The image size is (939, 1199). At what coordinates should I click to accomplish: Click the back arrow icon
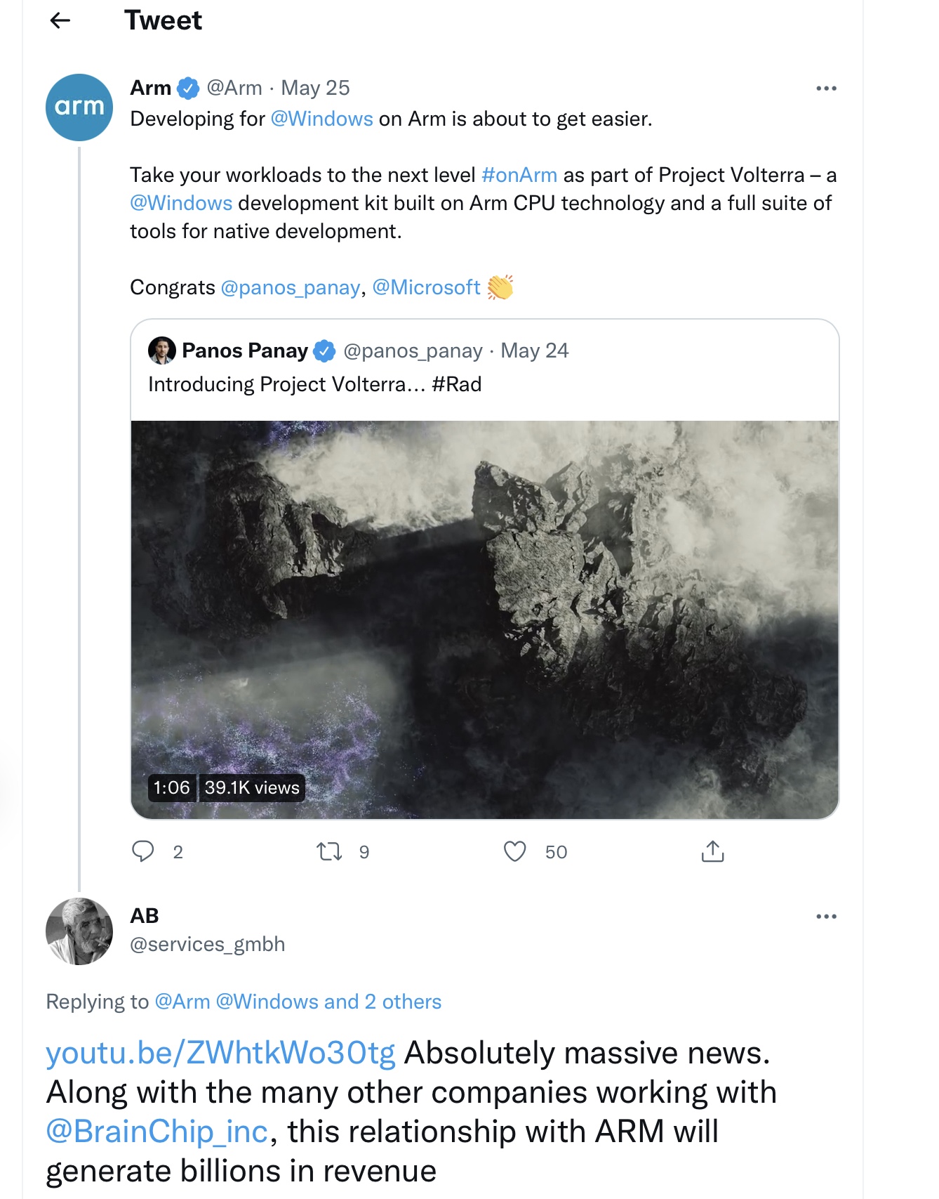(x=61, y=21)
